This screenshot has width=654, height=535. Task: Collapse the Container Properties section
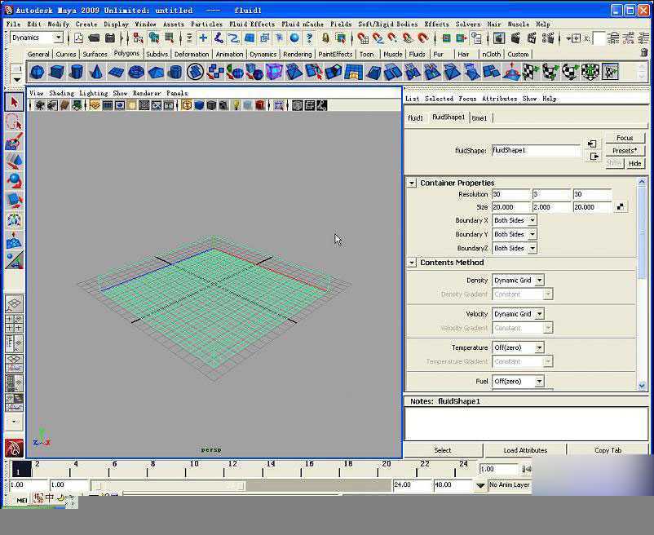point(412,183)
